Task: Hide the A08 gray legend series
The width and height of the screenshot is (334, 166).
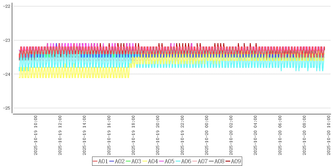Action: click(217, 161)
